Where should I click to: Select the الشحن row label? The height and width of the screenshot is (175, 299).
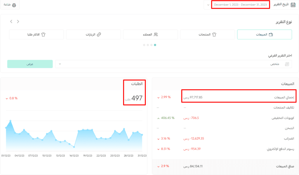(289, 128)
